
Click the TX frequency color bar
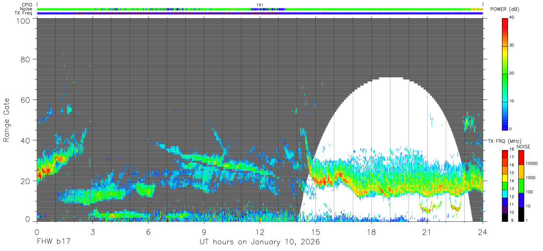pos(505,185)
